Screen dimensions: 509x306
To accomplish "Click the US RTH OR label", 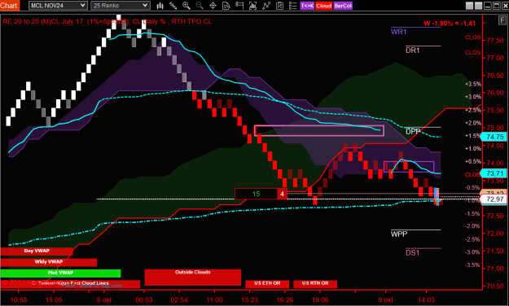I will tap(315, 283).
